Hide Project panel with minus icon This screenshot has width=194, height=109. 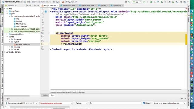pos(38,5)
